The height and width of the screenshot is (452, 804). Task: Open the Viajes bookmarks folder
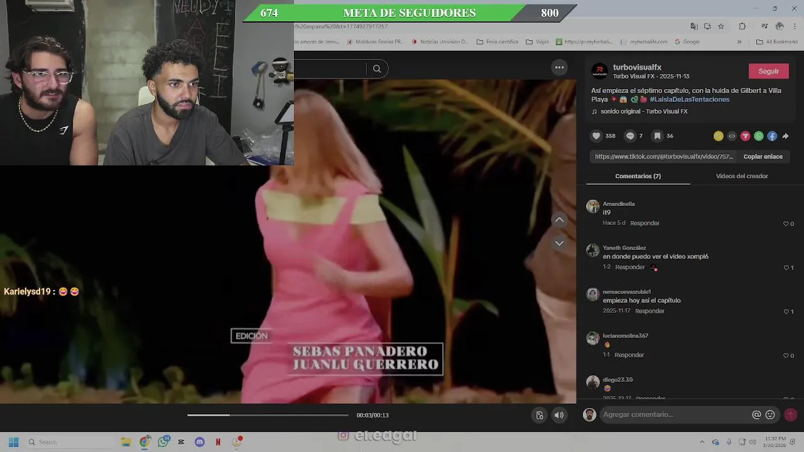point(538,42)
